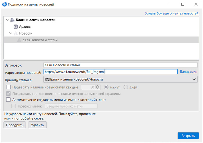
Task: Click the RSS icon beside Блоги и ленты новостей
Action: [x=12, y=20]
